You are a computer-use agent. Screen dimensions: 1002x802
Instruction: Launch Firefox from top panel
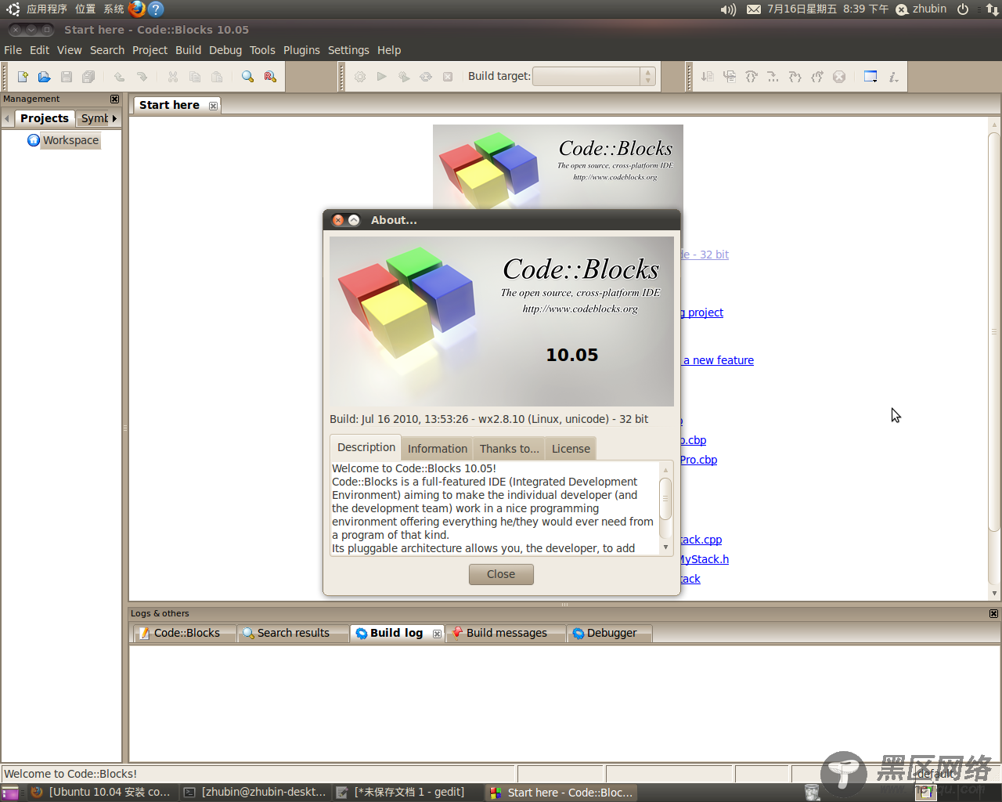tap(137, 9)
